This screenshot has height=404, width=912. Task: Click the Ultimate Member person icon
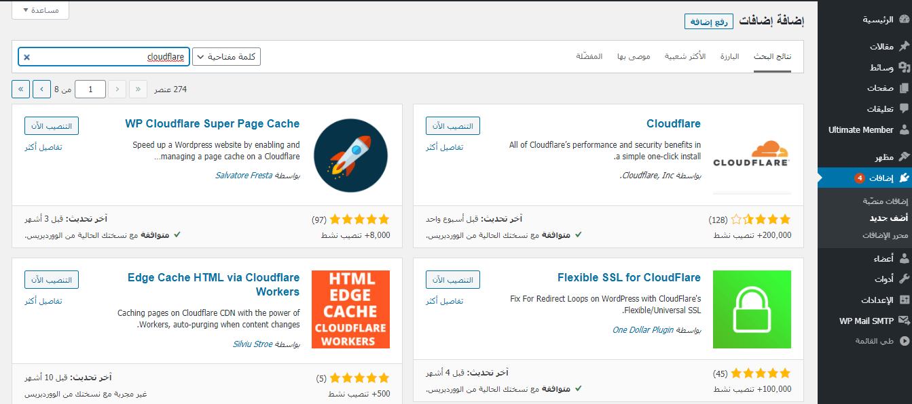[903, 129]
